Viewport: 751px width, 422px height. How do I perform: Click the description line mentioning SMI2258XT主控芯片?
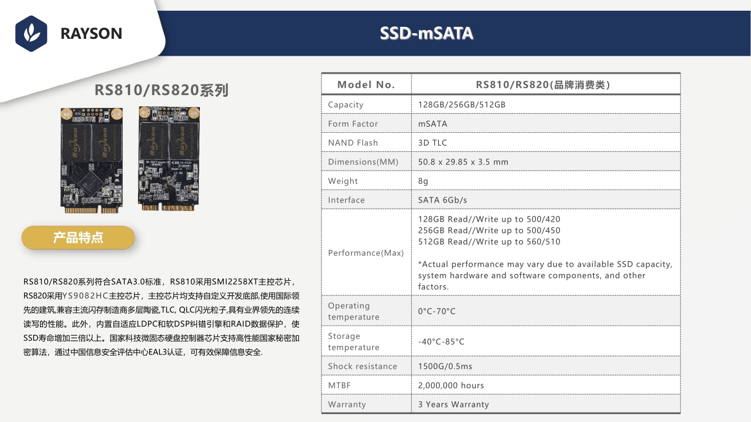pyautogui.click(x=159, y=282)
